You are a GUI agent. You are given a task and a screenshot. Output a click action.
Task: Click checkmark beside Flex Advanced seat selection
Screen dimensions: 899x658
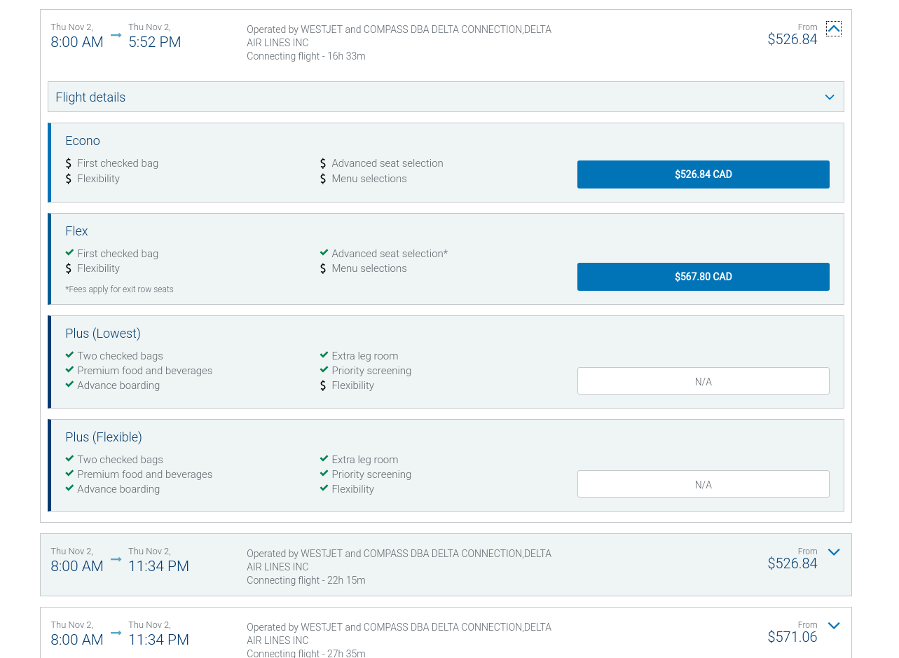coord(324,253)
